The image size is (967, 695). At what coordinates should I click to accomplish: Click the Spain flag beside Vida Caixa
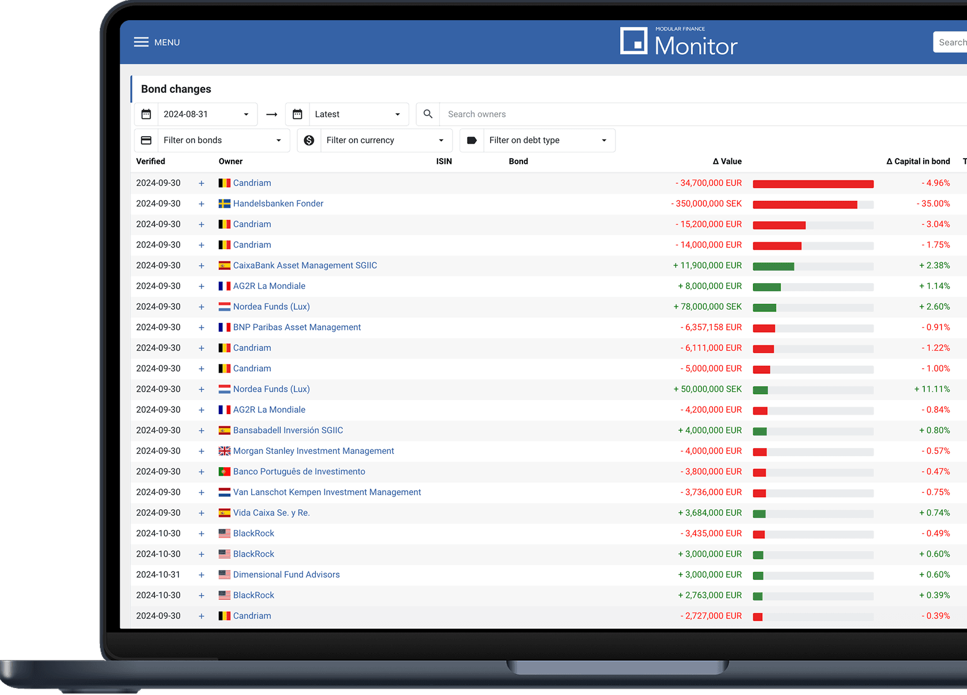225,513
